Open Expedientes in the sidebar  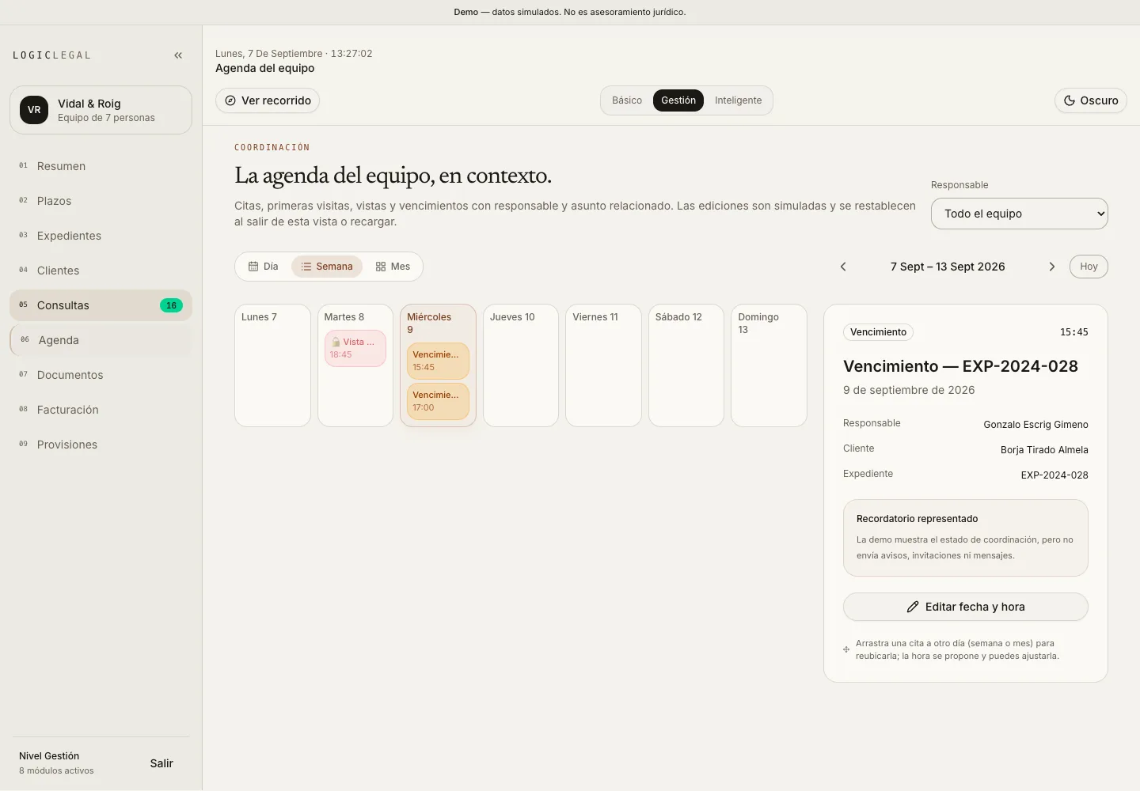tap(101, 236)
